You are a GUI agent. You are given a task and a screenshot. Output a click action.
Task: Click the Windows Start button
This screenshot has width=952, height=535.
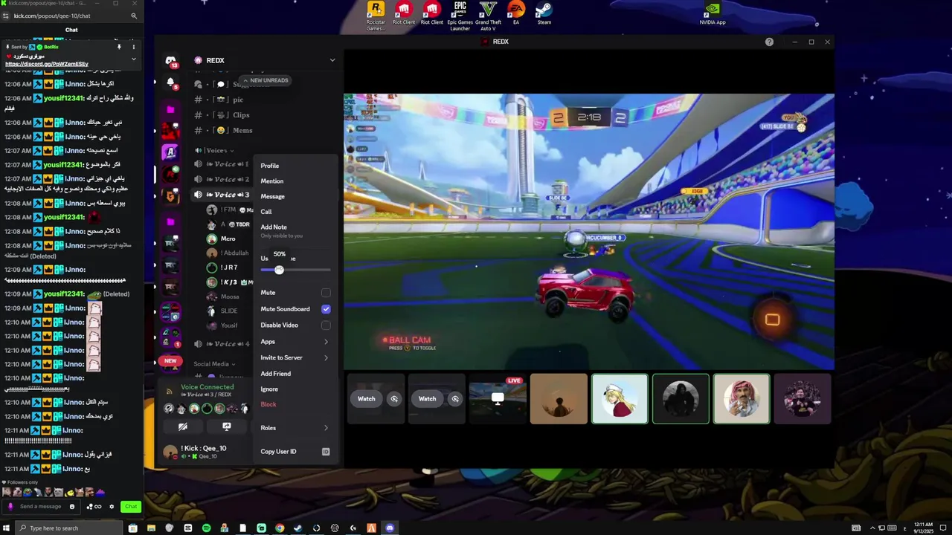click(x=7, y=528)
